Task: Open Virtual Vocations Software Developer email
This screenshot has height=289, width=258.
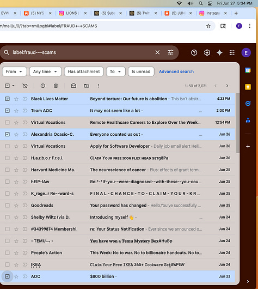Action: click(118, 146)
